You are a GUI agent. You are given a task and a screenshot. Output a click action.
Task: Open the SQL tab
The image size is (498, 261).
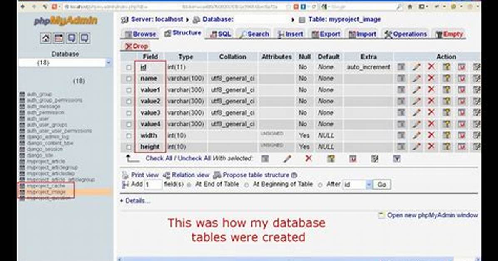(220, 34)
